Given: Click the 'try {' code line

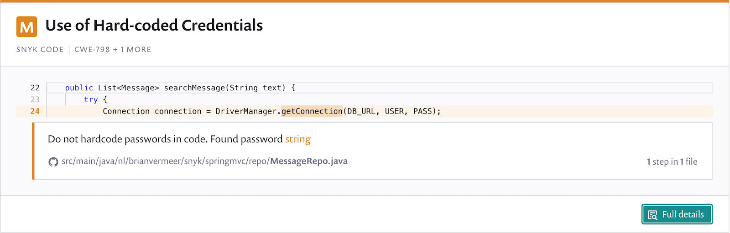Looking at the screenshot, I should [x=95, y=99].
